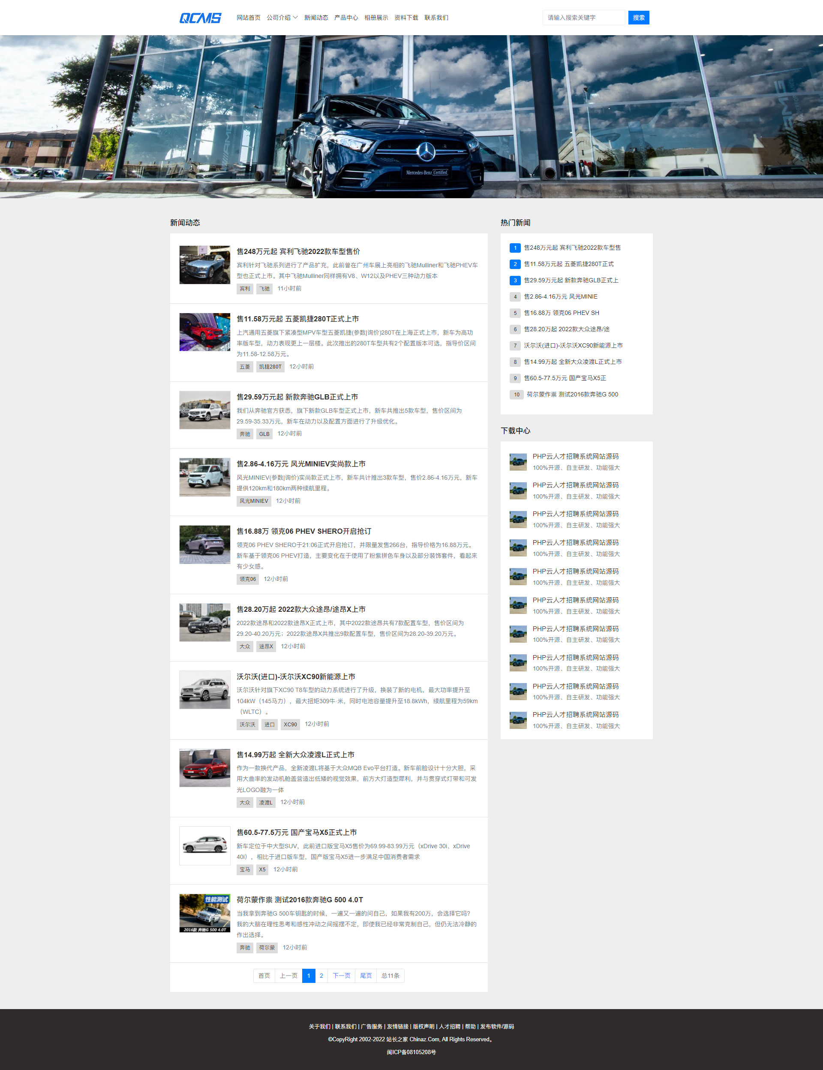Open article 售16.88万 领克06 PHEV SHERO开启抢订
This screenshot has width=823, height=1070.
tap(304, 531)
